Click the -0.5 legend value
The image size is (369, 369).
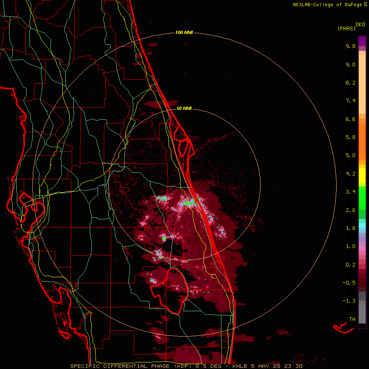pos(349,283)
